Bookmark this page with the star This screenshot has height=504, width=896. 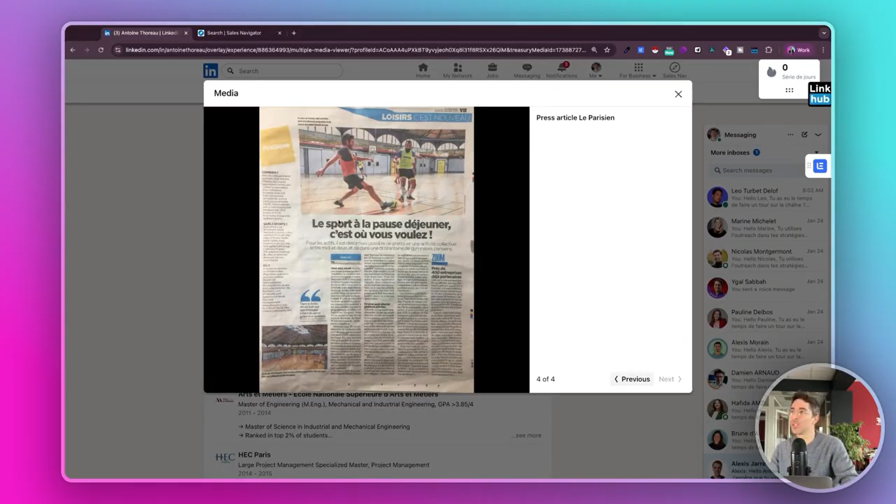(607, 50)
